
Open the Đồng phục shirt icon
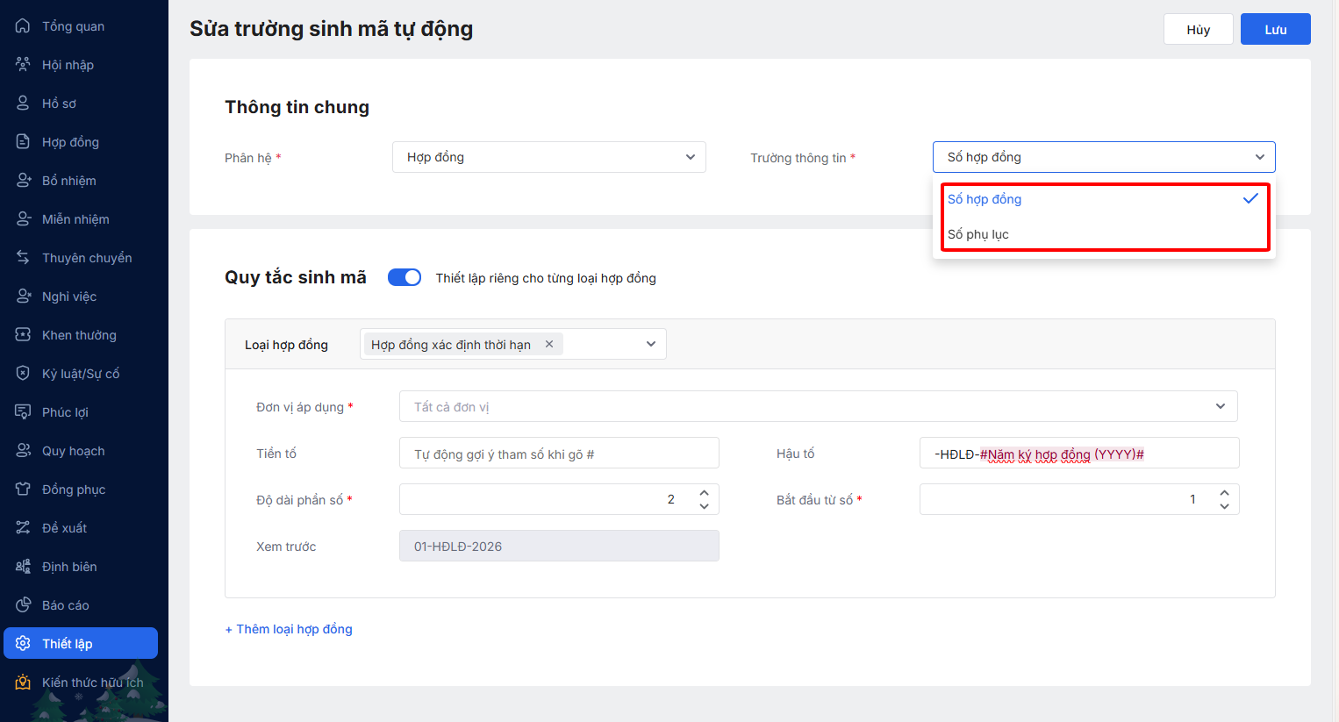23,490
